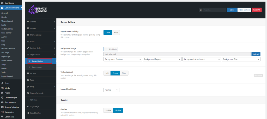This screenshot has height=119, width=267.
Task: Align banner text Right
Action: pos(124,73)
